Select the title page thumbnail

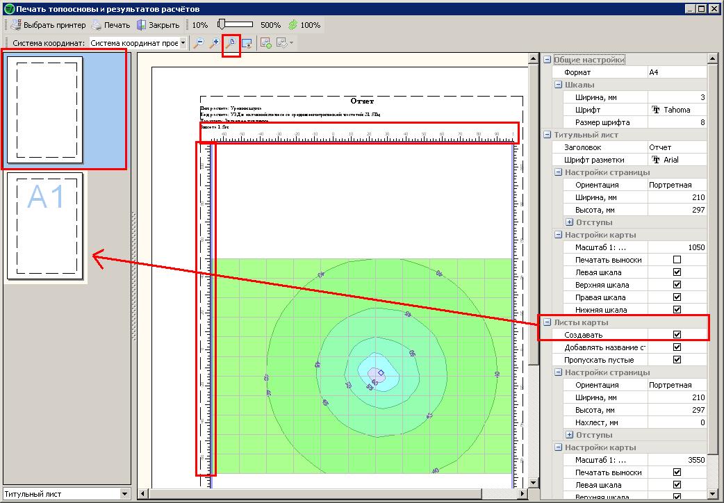coord(45,108)
